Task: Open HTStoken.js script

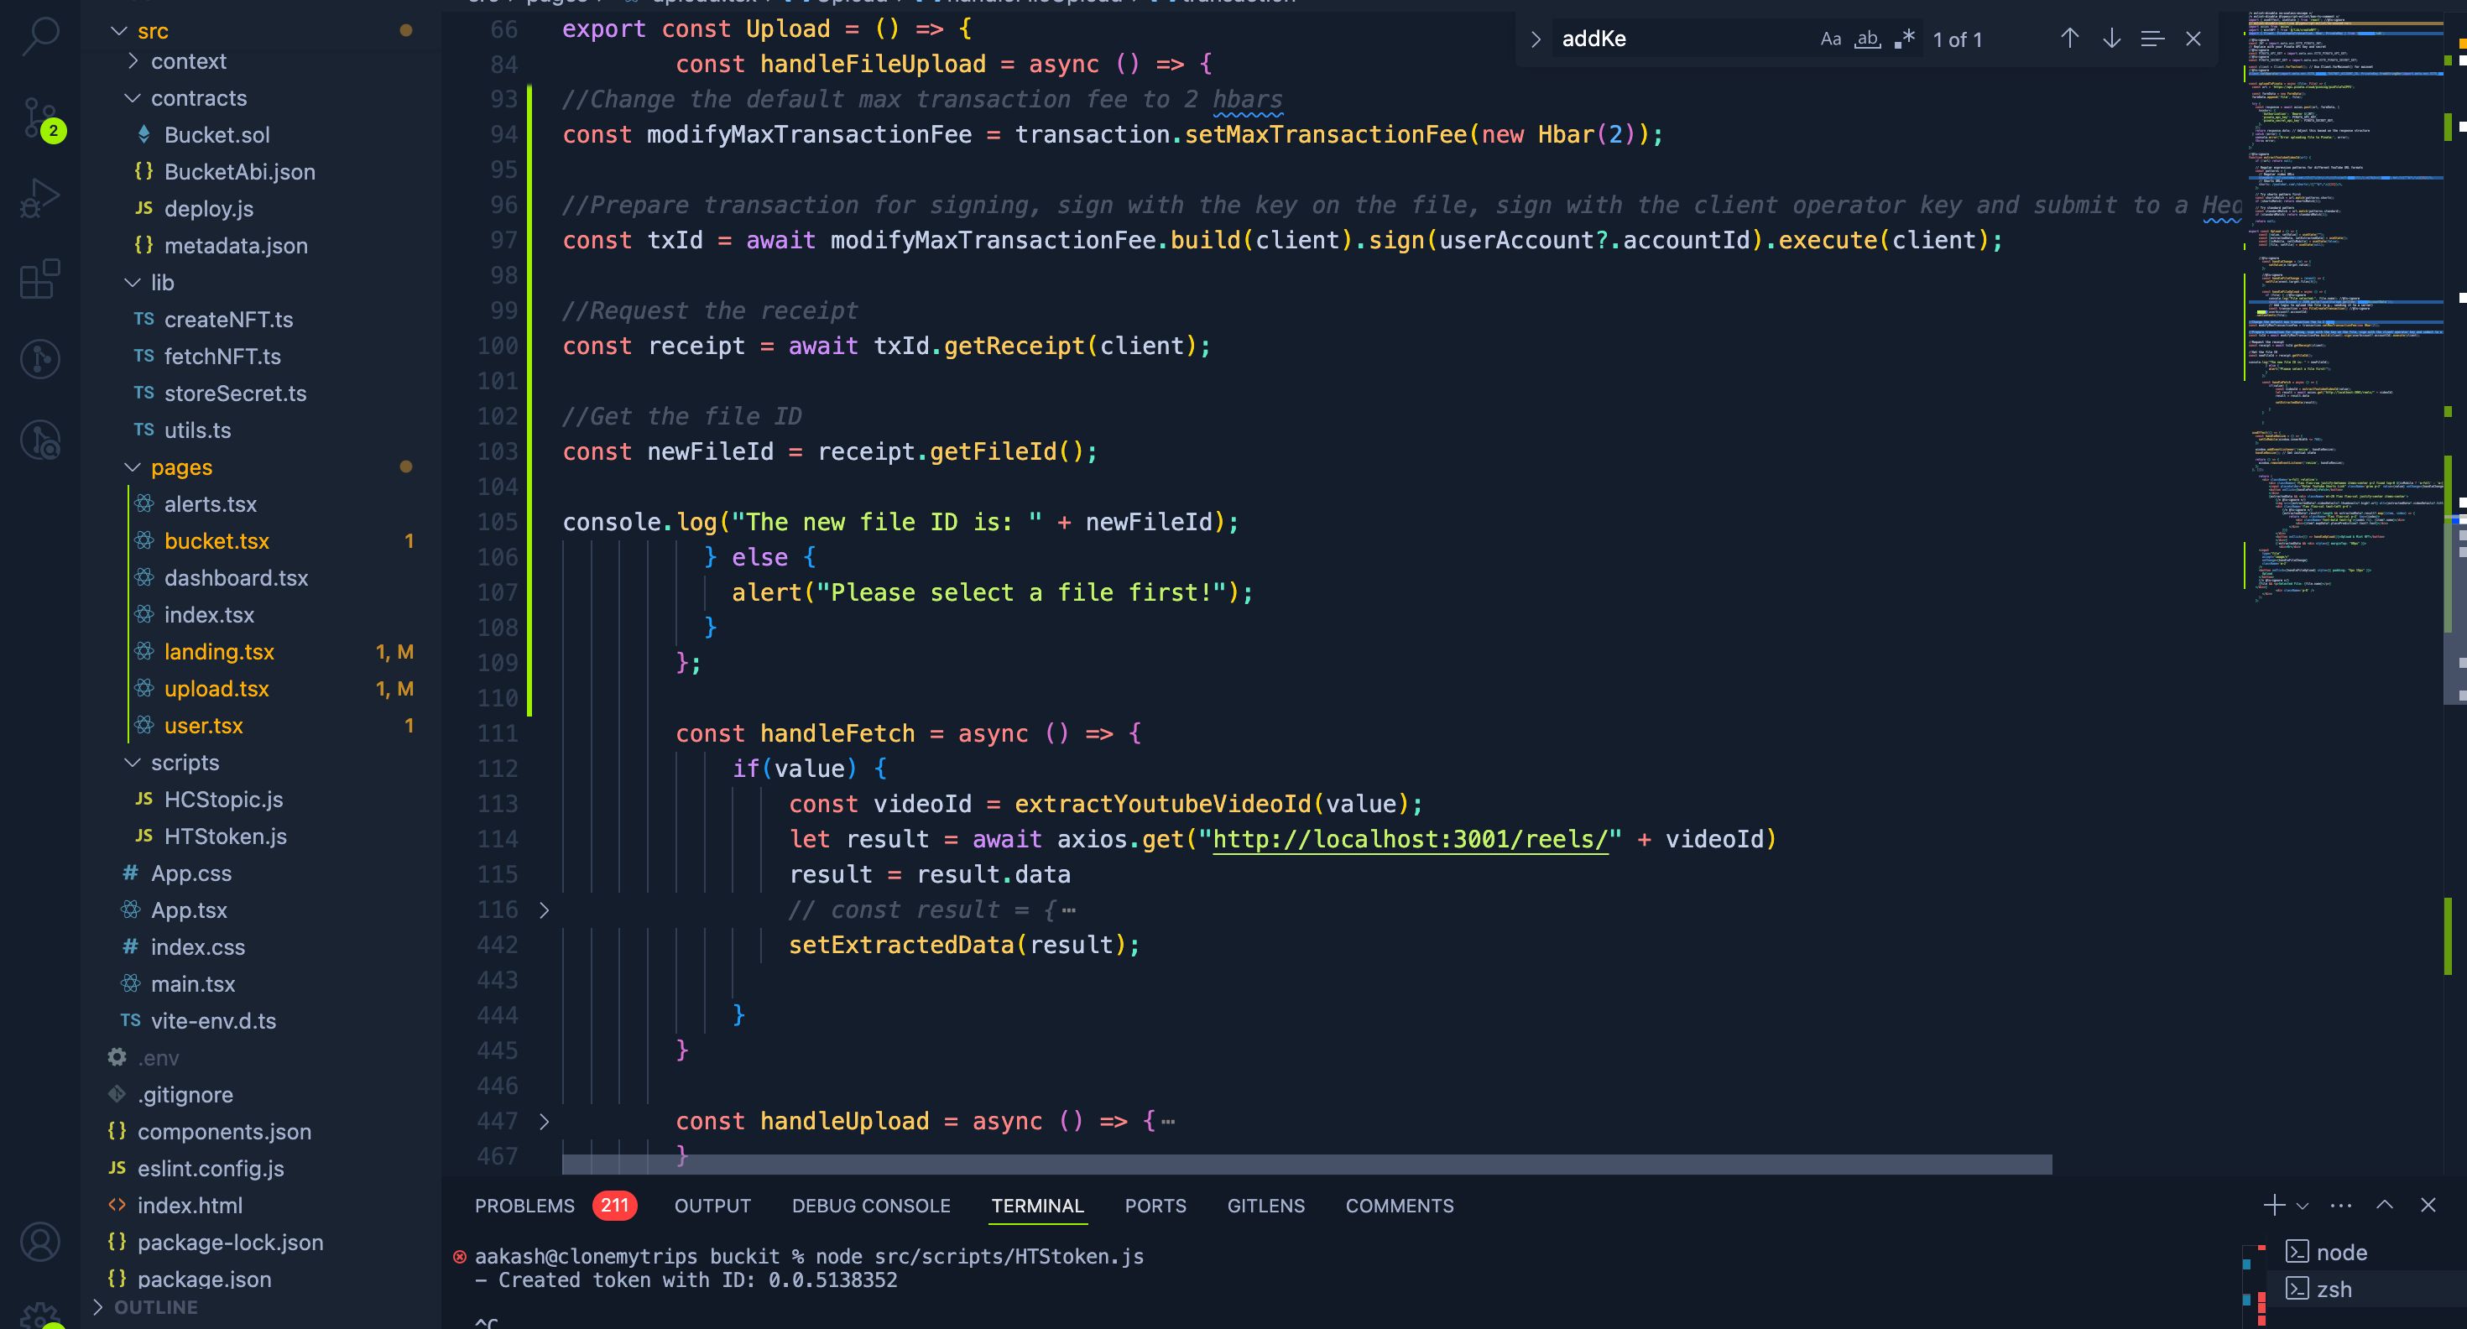Action: tap(225, 836)
